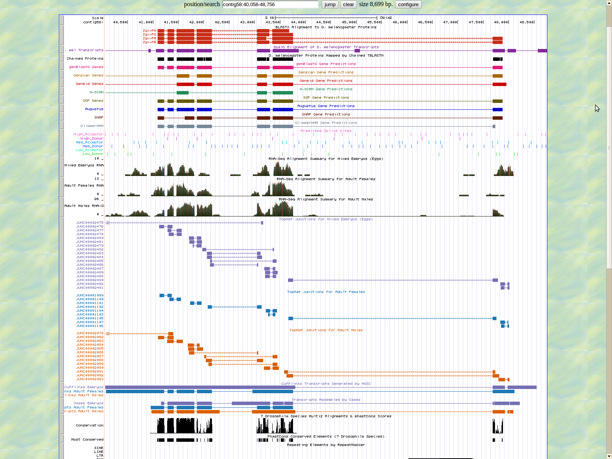Click the Genscan Gene Predictions center title

pyautogui.click(x=326, y=72)
